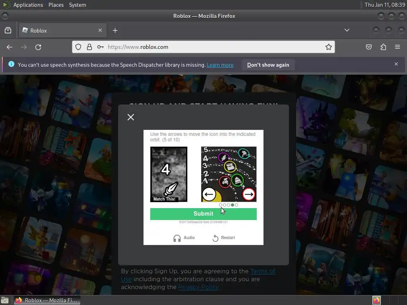Image resolution: width=407 pixels, height=305 pixels.
Task: Restart the captcha challenge
Action: tap(224, 238)
